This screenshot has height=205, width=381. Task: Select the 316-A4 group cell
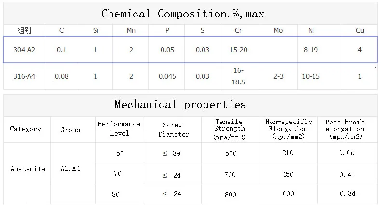click(24, 76)
